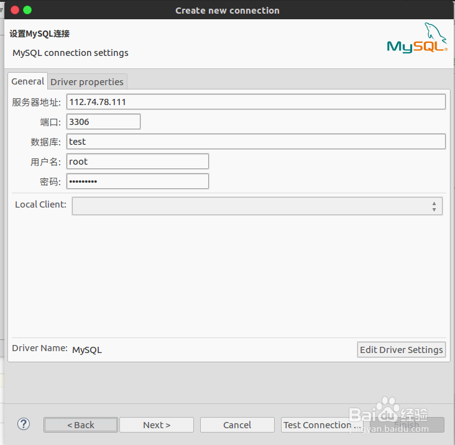The width and height of the screenshot is (455, 445).
Task: Click the 'Create new connection' title text
Action: coord(227,11)
